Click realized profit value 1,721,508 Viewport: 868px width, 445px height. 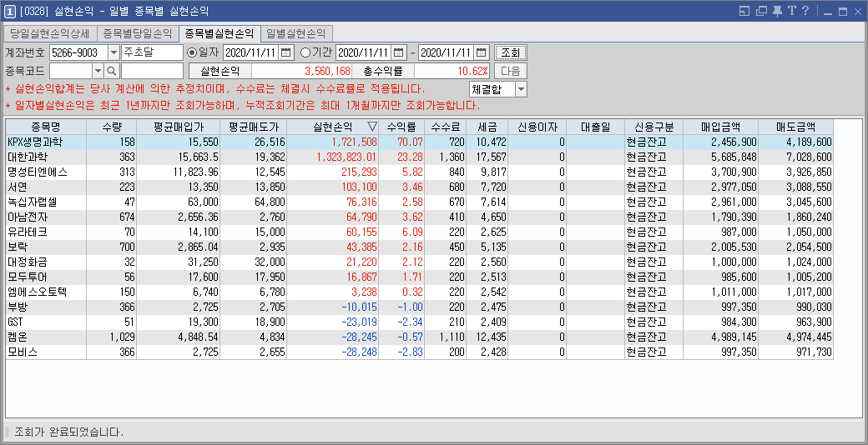354,142
